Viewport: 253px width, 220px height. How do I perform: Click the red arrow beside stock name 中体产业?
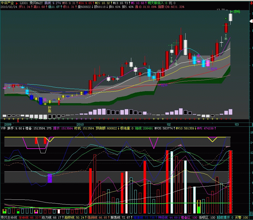click(x=17, y=3)
